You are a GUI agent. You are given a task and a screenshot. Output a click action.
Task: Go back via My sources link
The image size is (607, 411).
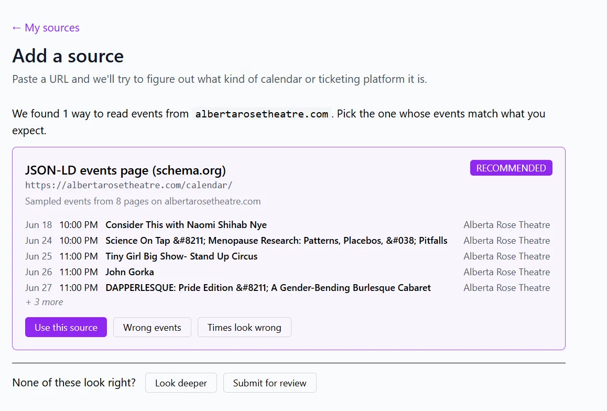tap(46, 28)
